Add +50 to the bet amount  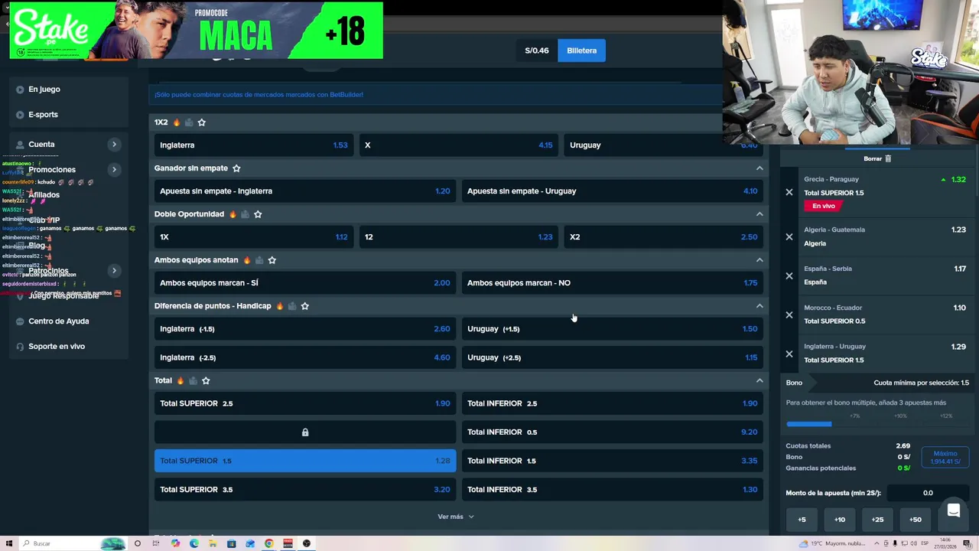(916, 520)
